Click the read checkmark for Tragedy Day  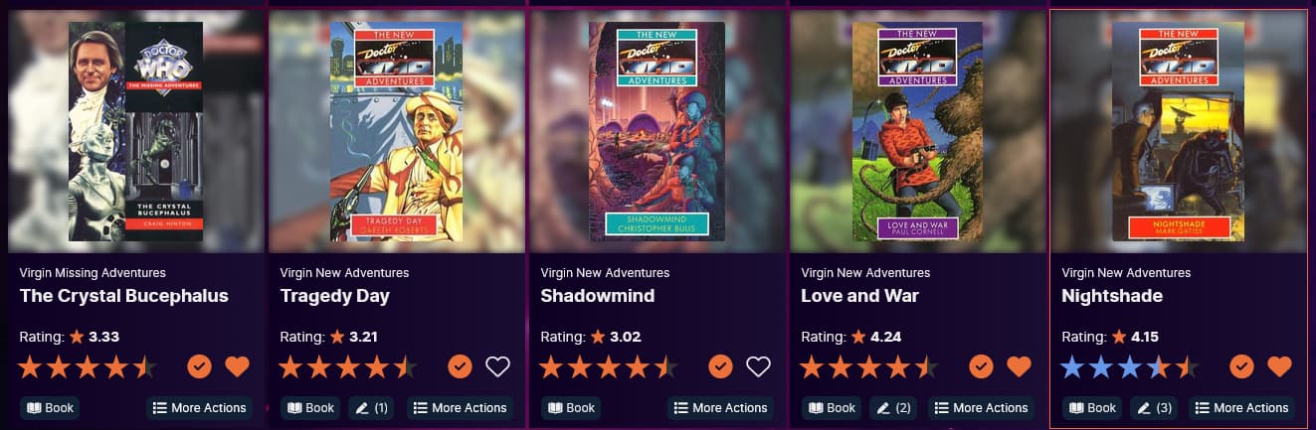click(x=460, y=366)
